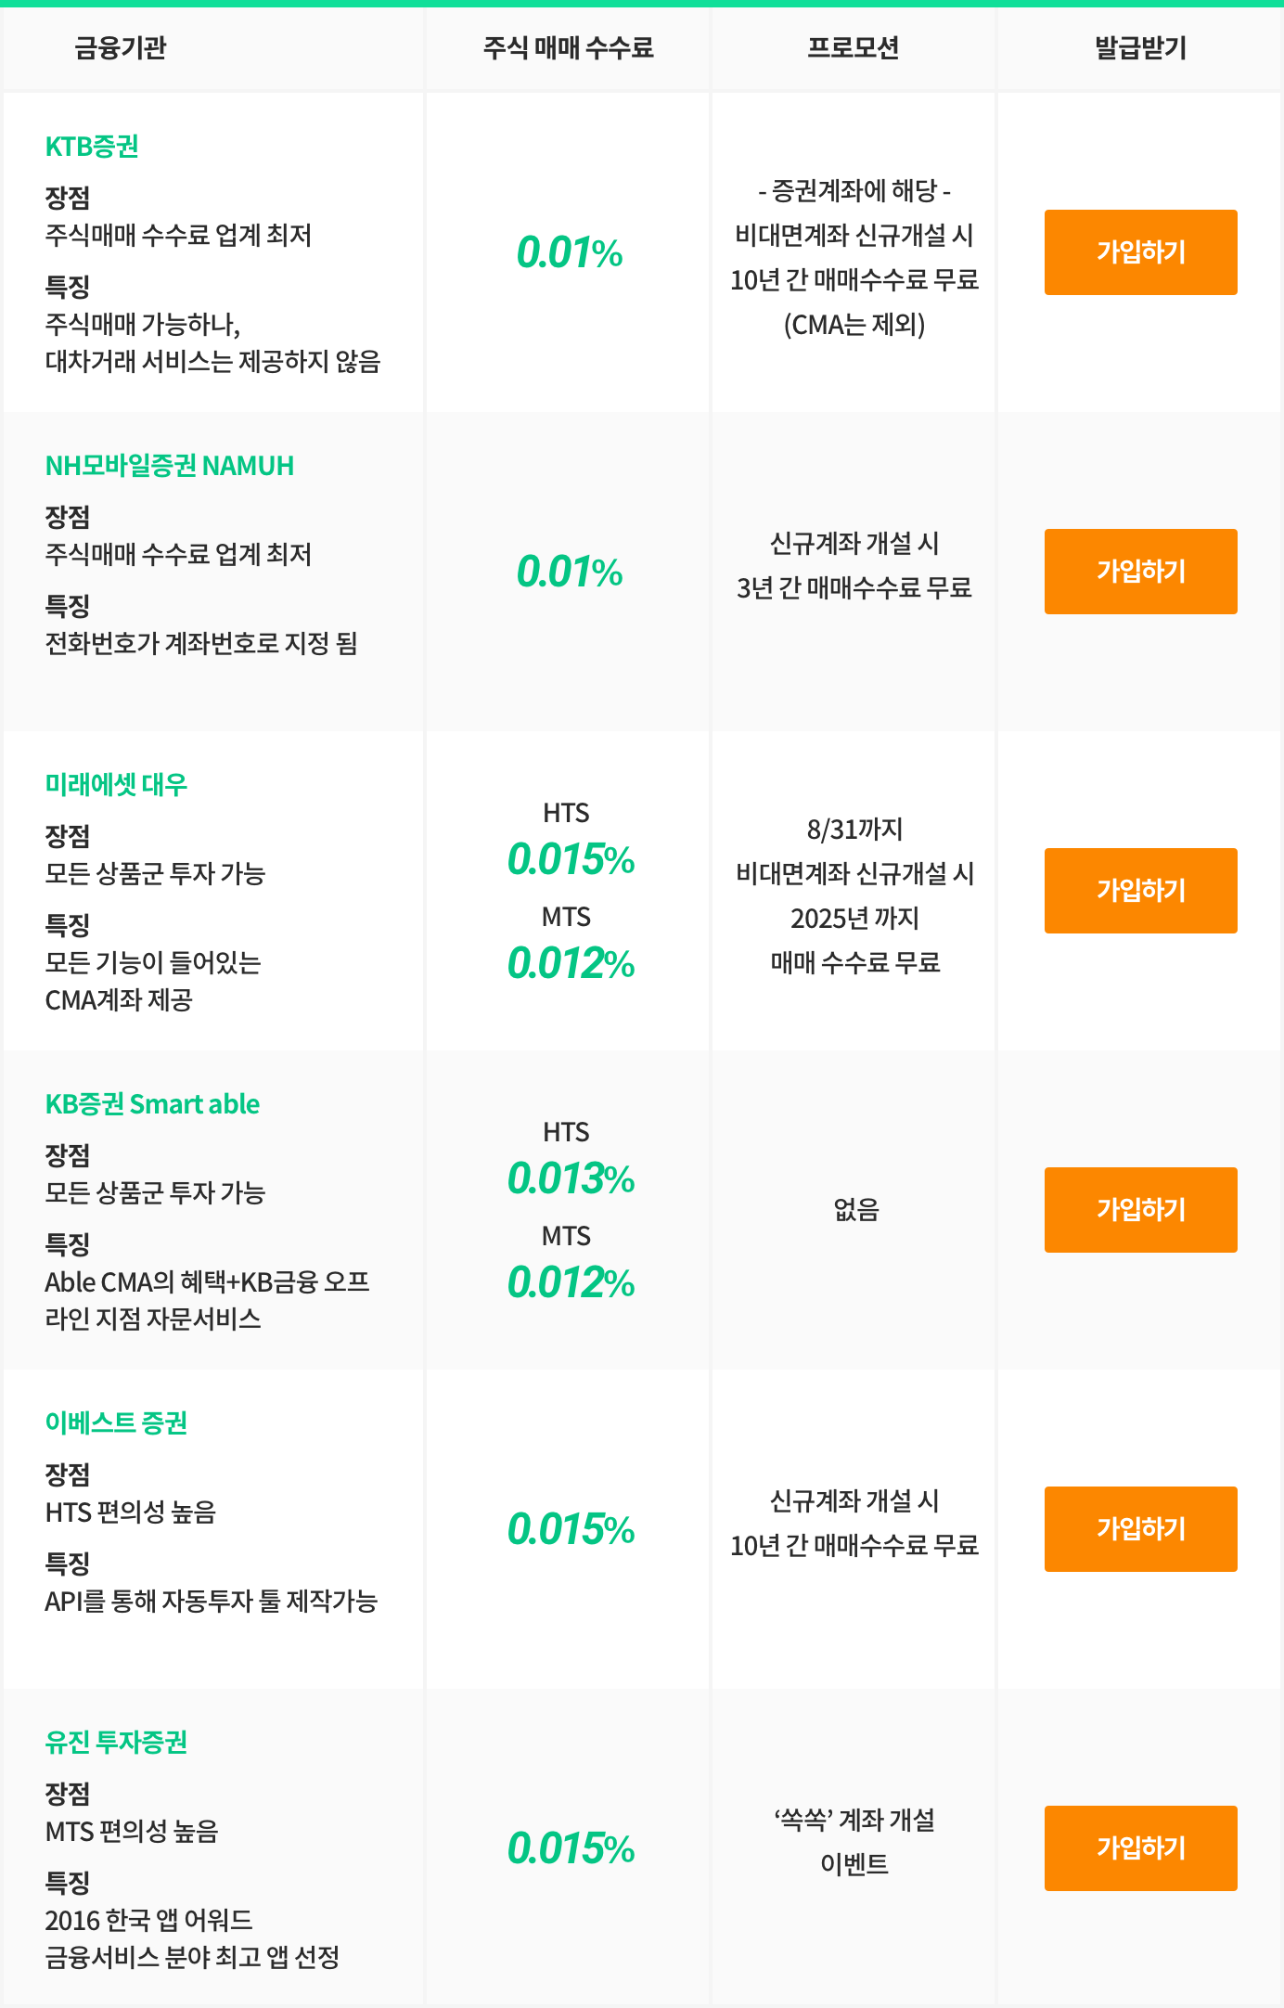This screenshot has height=2008, width=1284.
Task: Click the 가입하기 button for 미래에셋 대우
Action: (1140, 889)
